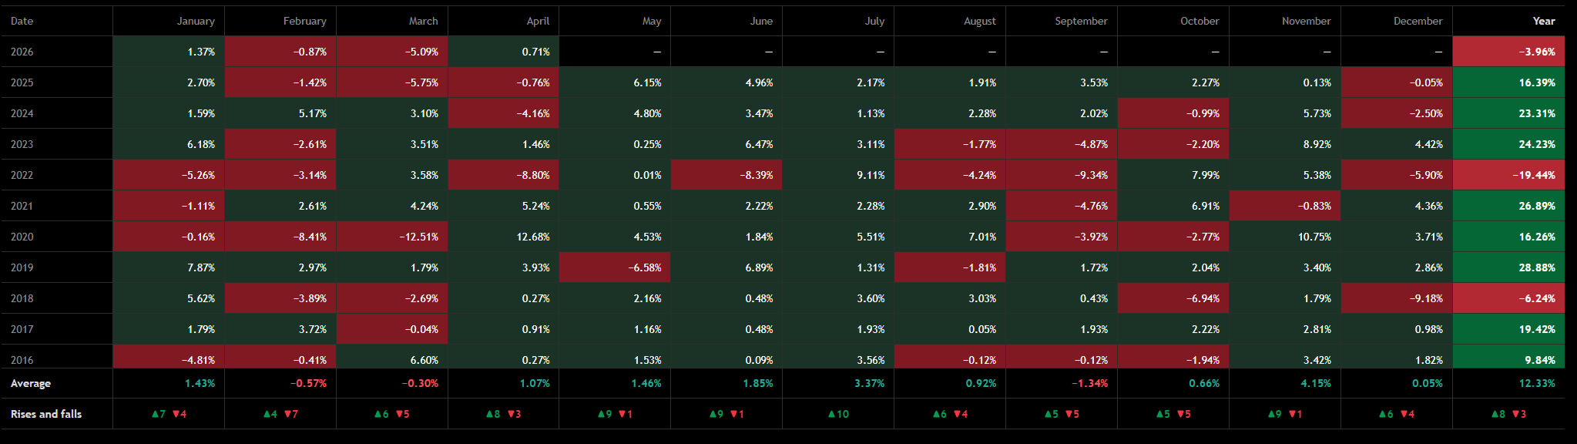This screenshot has height=444, width=1577.
Task: Click July rises and falls ▲10
Action: click(838, 414)
